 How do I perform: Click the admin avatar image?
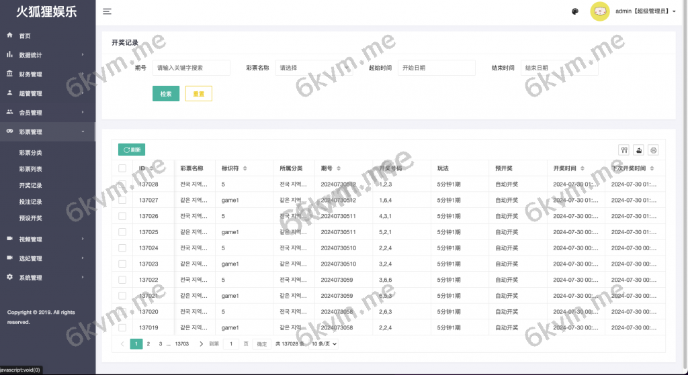coord(599,11)
